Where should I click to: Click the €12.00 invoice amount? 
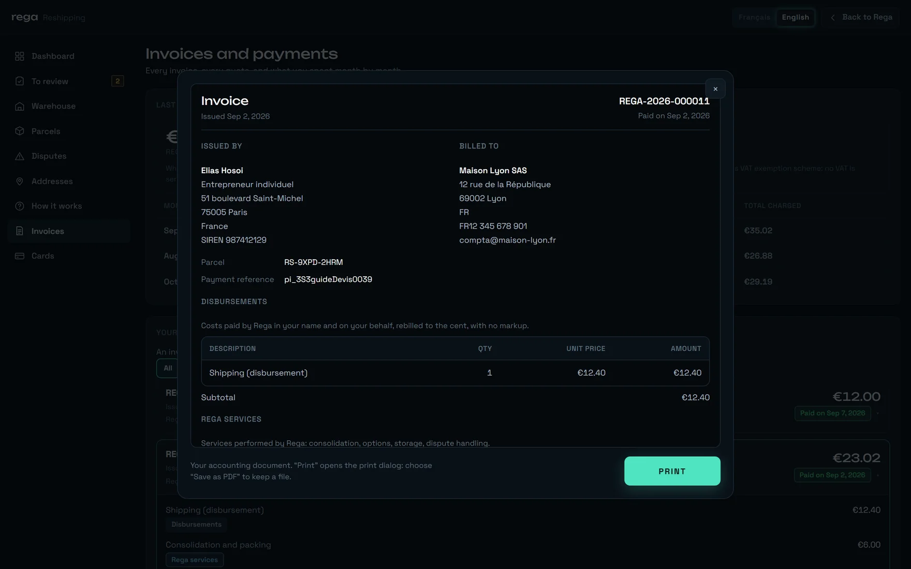click(x=856, y=397)
